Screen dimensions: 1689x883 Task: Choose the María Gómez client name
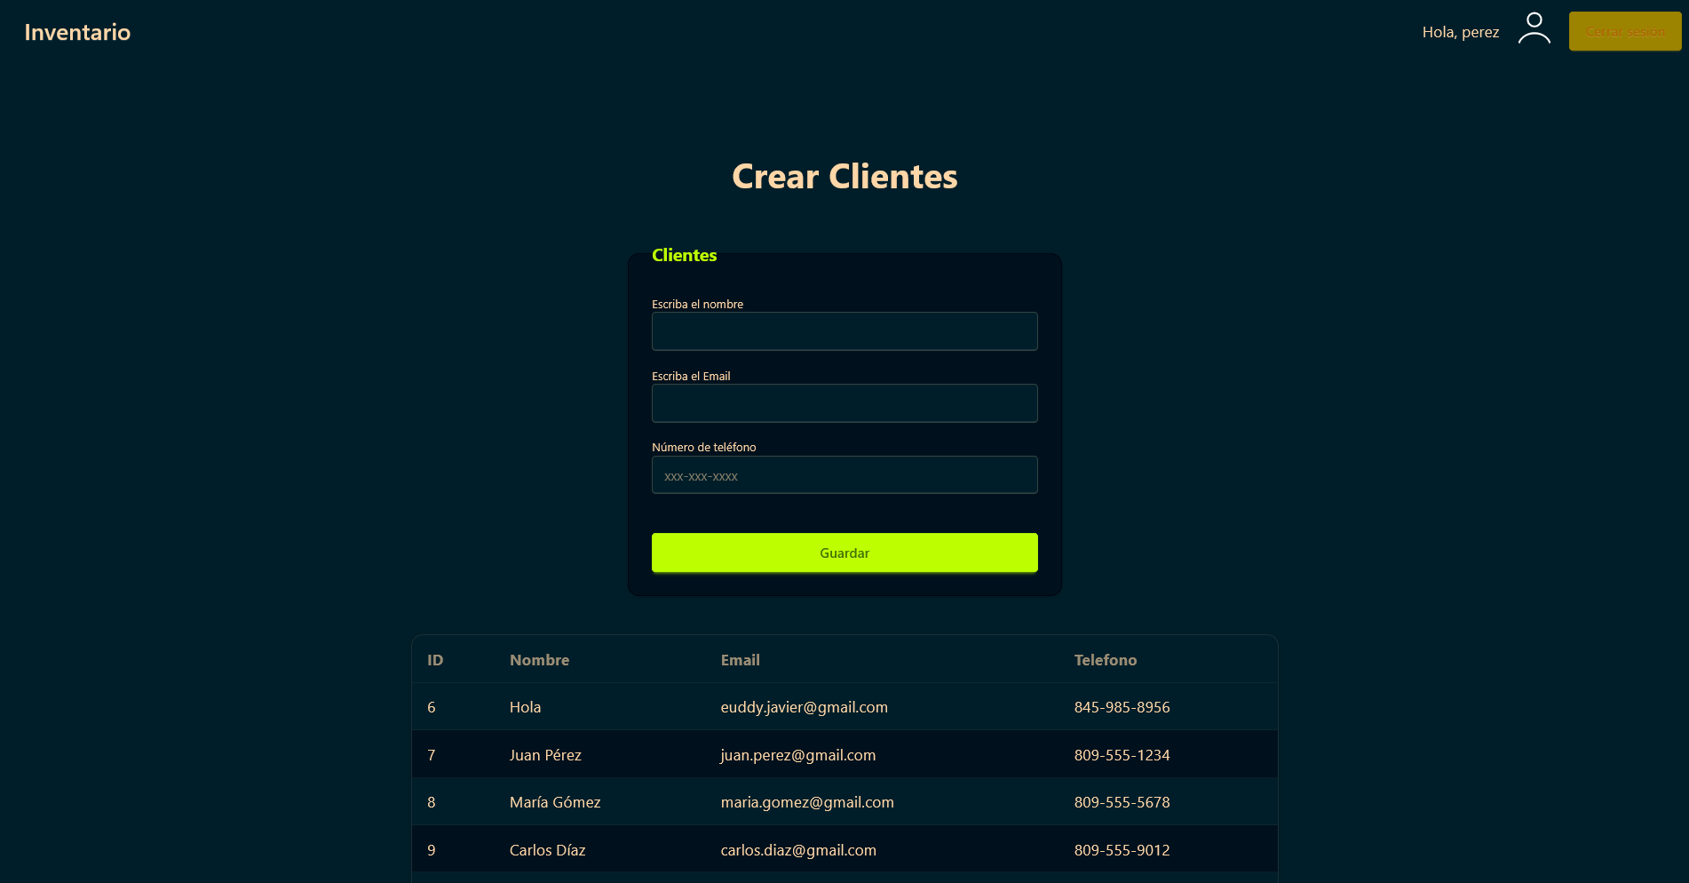(x=555, y=802)
